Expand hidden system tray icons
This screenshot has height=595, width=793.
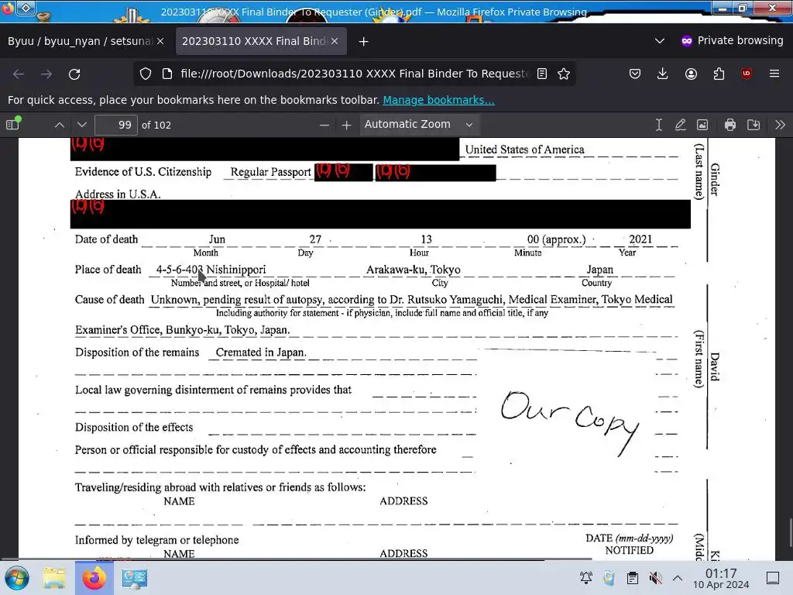[678, 578]
